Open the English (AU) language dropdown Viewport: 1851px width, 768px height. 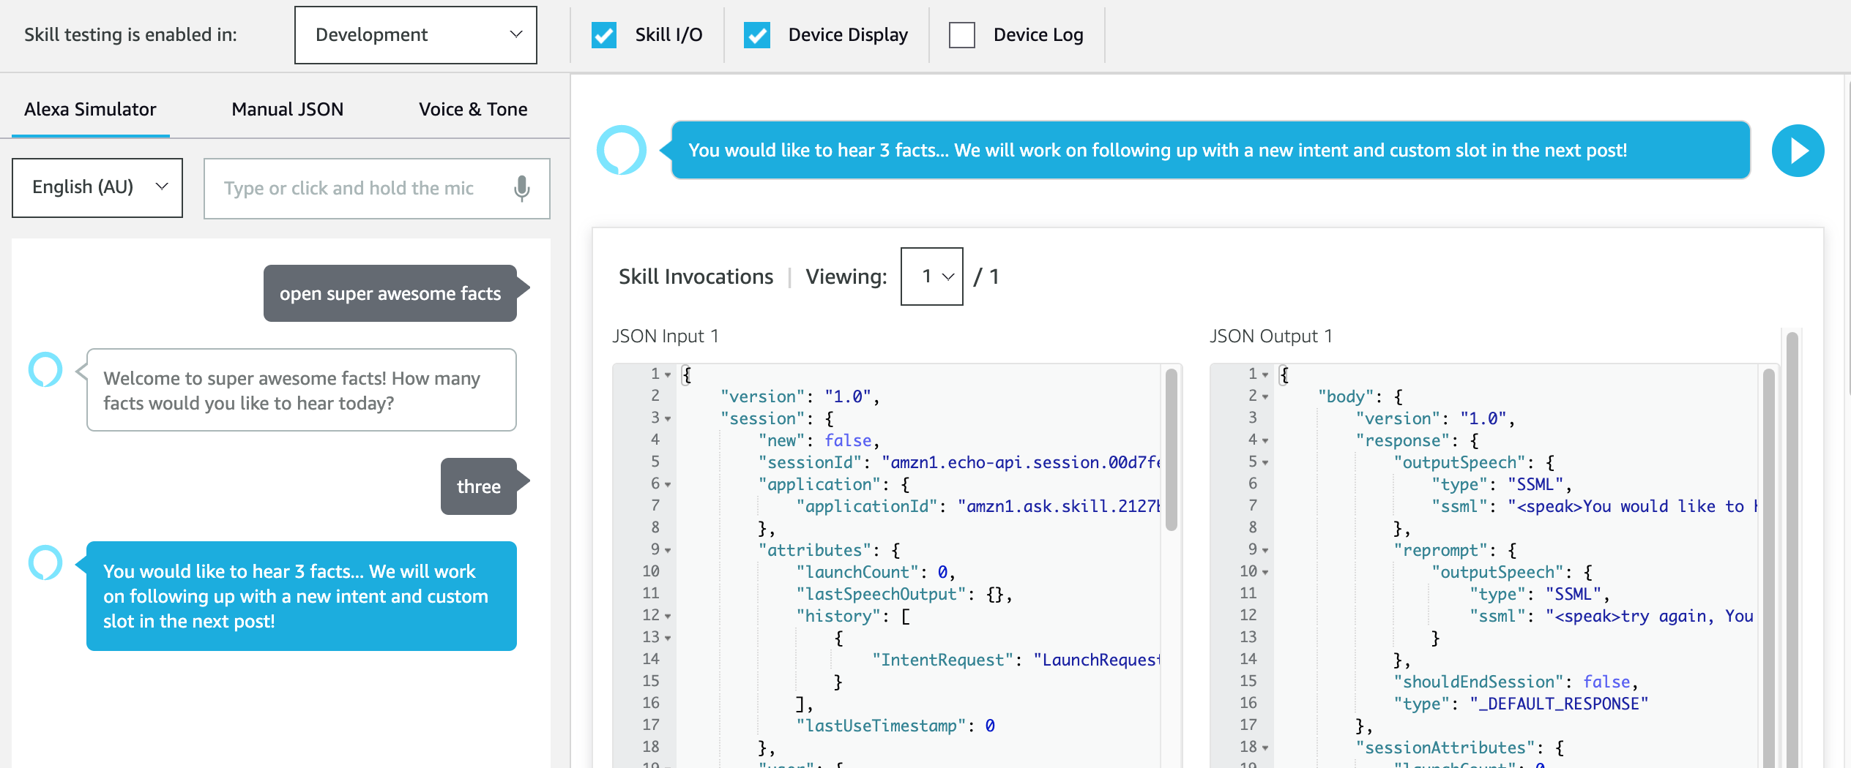coord(97,188)
